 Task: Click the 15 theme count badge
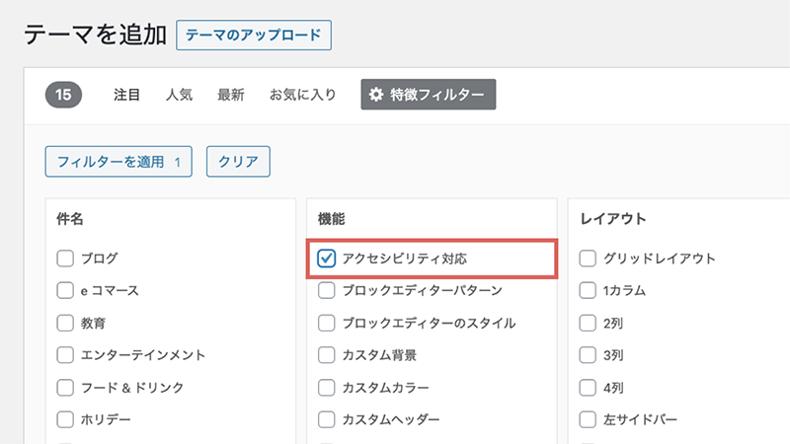pos(63,95)
